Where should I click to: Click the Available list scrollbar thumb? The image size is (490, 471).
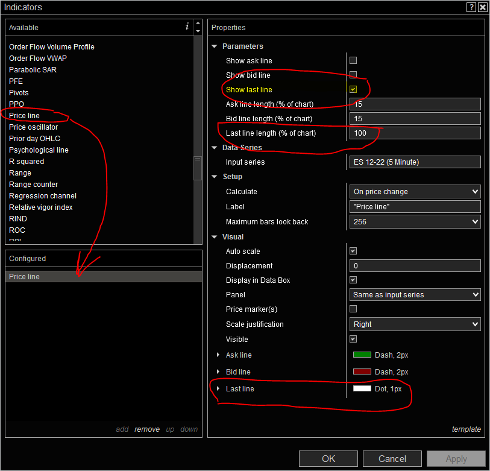point(198,168)
